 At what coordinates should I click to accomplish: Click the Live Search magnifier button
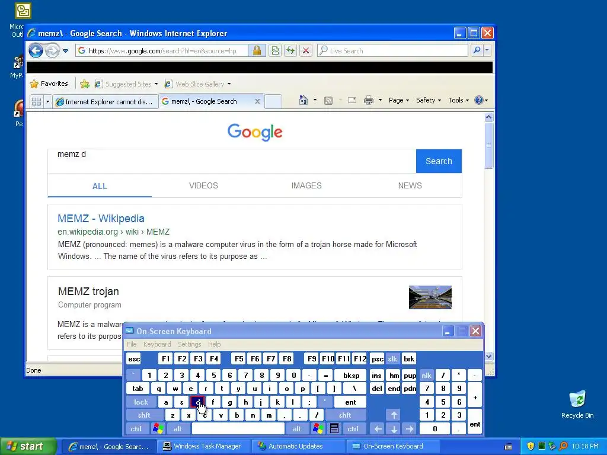477,50
